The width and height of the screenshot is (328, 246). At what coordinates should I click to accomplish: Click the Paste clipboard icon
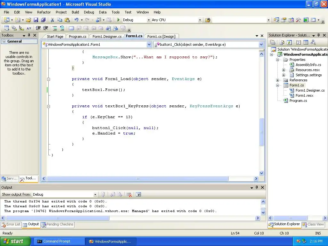67,20
